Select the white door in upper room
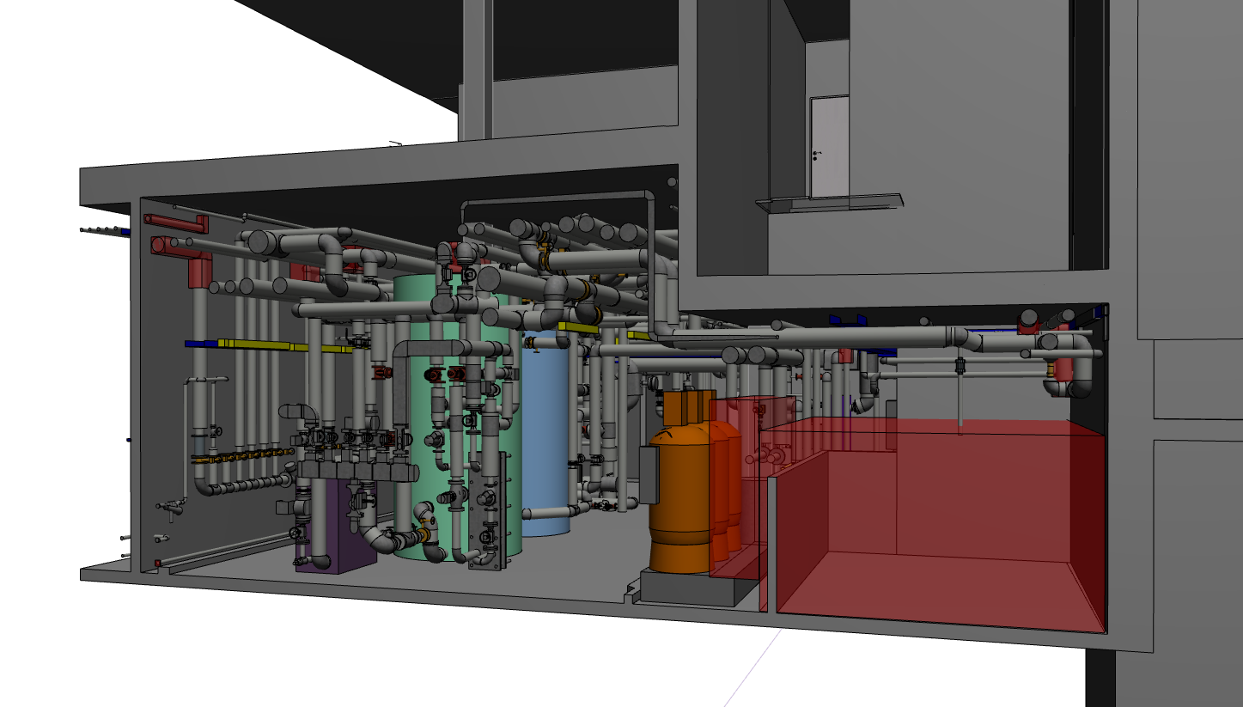Image resolution: width=1243 pixels, height=707 pixels. click(x=829, y=146)
